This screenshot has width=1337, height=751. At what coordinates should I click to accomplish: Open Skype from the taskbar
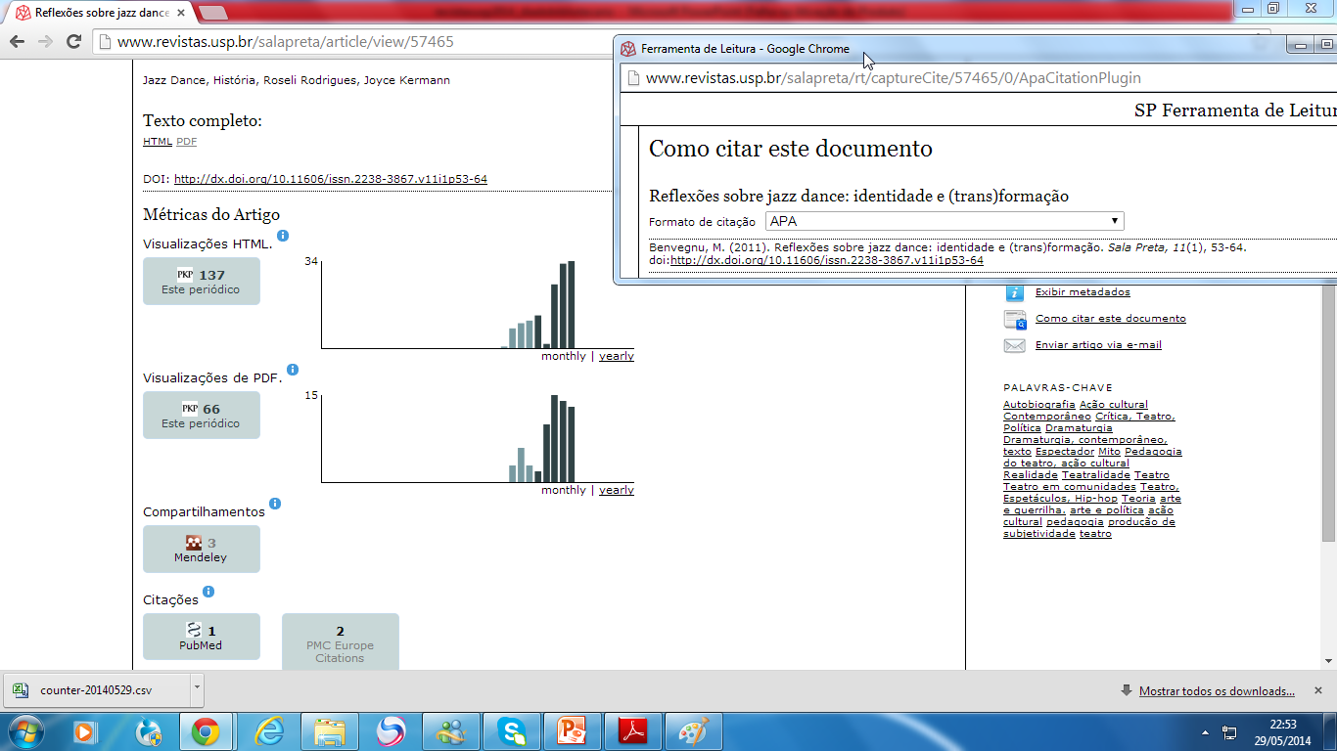[x=511, y=730]
